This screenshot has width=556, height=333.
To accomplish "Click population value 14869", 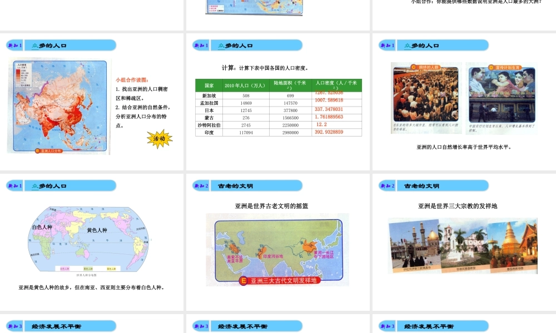I will pyautogui.click(x=246, y=103).
